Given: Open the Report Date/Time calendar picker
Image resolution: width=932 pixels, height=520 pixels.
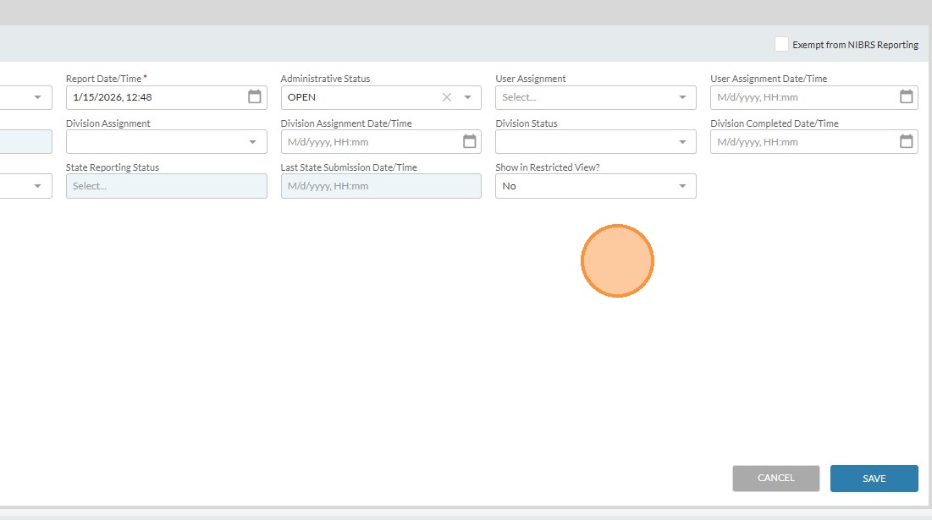Looking at the screenshot, I should click(254, 97).
